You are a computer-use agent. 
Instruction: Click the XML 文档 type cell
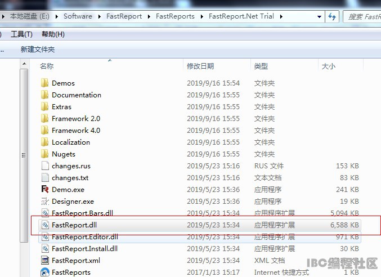pos(270,261)
